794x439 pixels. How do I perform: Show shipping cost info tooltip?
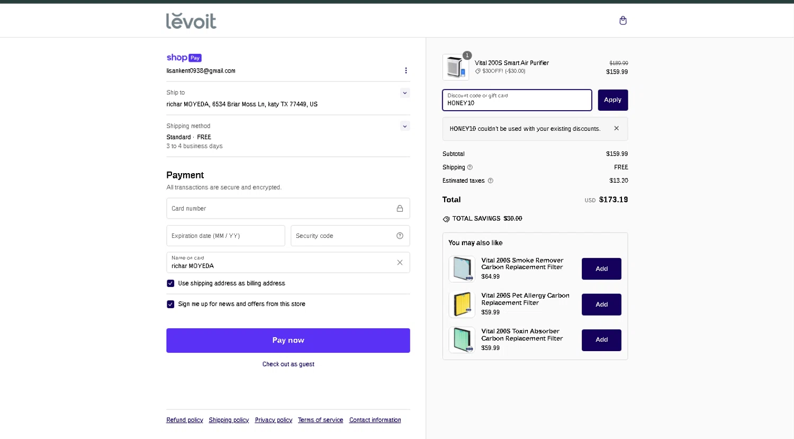point(470,167)
